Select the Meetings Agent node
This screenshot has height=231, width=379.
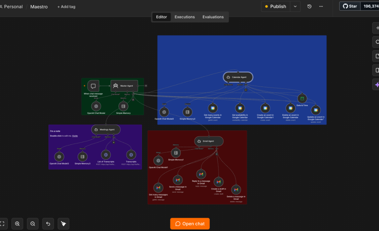(x=105, y=130)
